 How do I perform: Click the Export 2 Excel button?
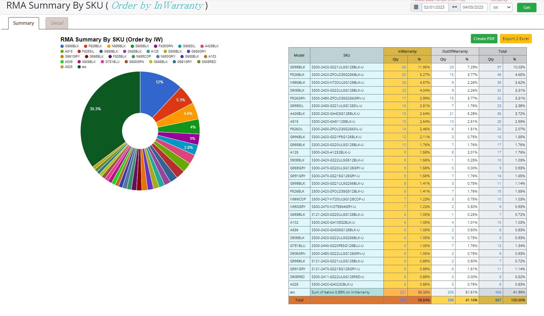516,39
